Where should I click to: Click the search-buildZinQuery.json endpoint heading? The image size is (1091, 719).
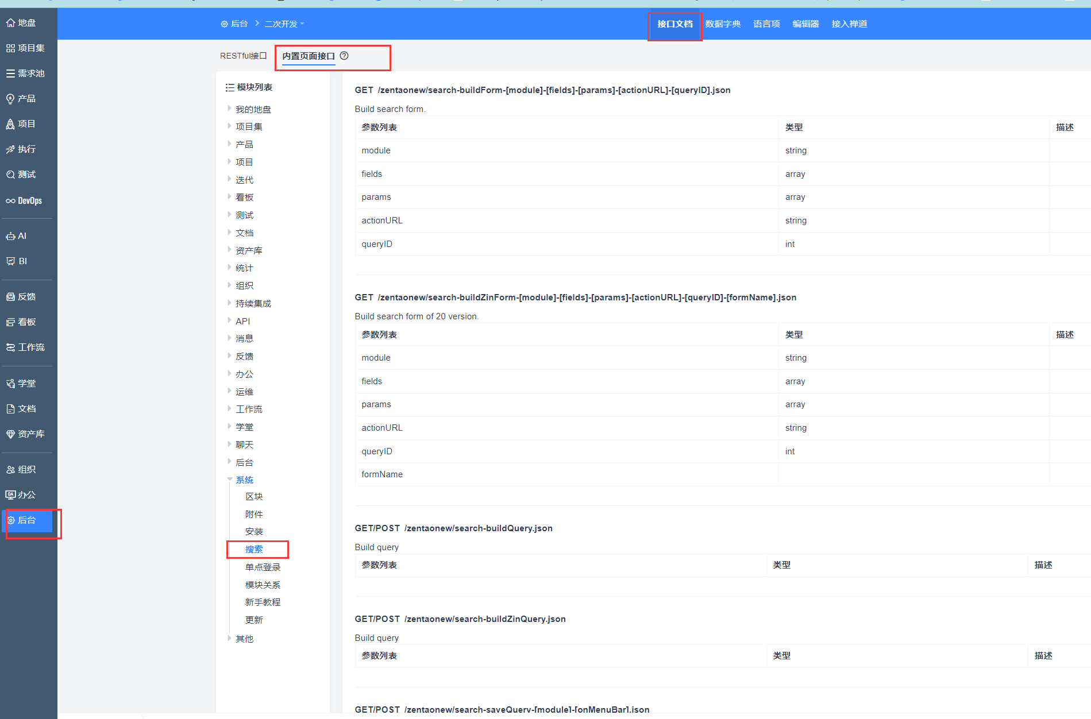460,619
